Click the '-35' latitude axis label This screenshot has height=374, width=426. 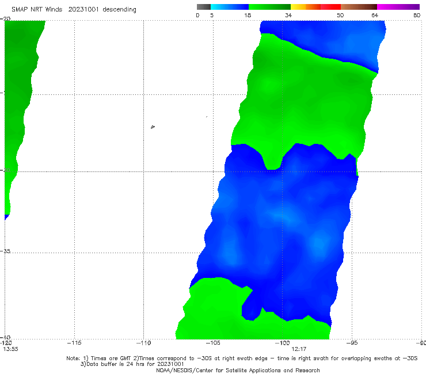(x=5, y=251)
